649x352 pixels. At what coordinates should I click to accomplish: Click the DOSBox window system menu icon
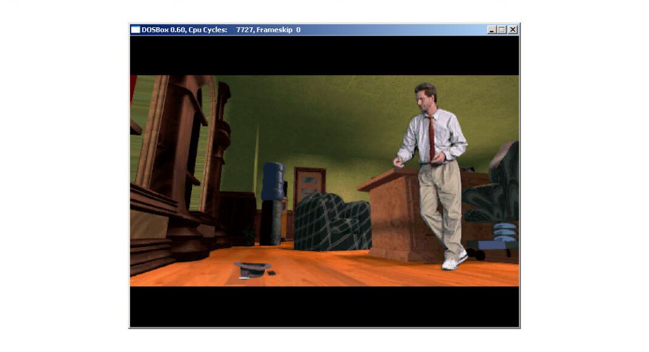coord(136,30)
